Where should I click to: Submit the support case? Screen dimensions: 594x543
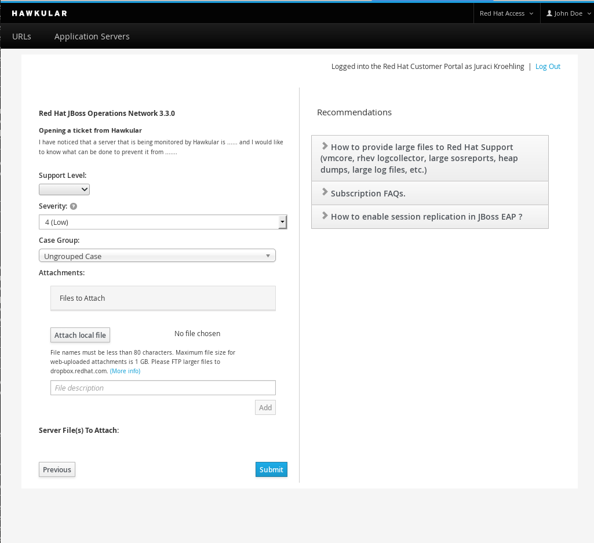click(271, 469)
